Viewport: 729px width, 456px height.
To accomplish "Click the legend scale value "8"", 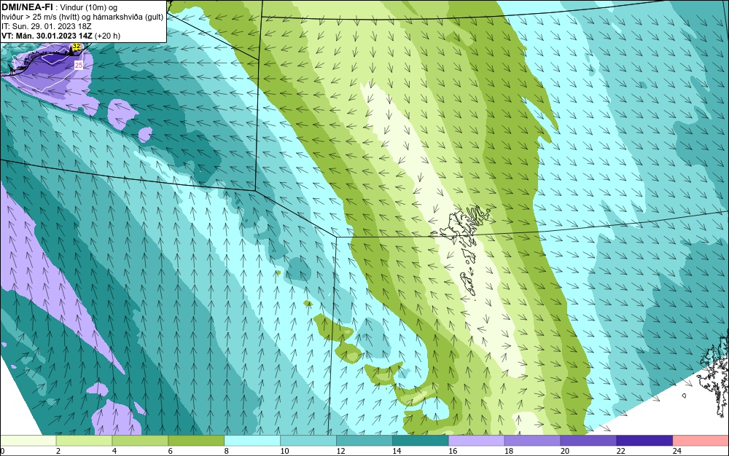I will [x=227, y=451].
